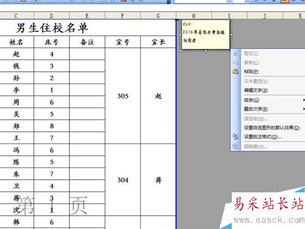Viewport: 305px width, 229px height.
Task: Click name cell 冯
Action: click(x=16, y=150)
